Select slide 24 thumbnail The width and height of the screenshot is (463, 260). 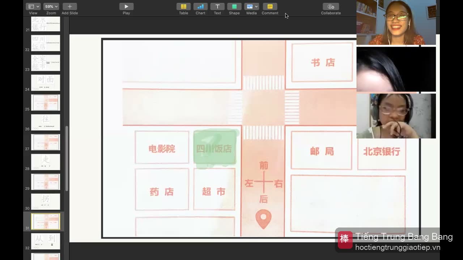click(x=46, y=83)
